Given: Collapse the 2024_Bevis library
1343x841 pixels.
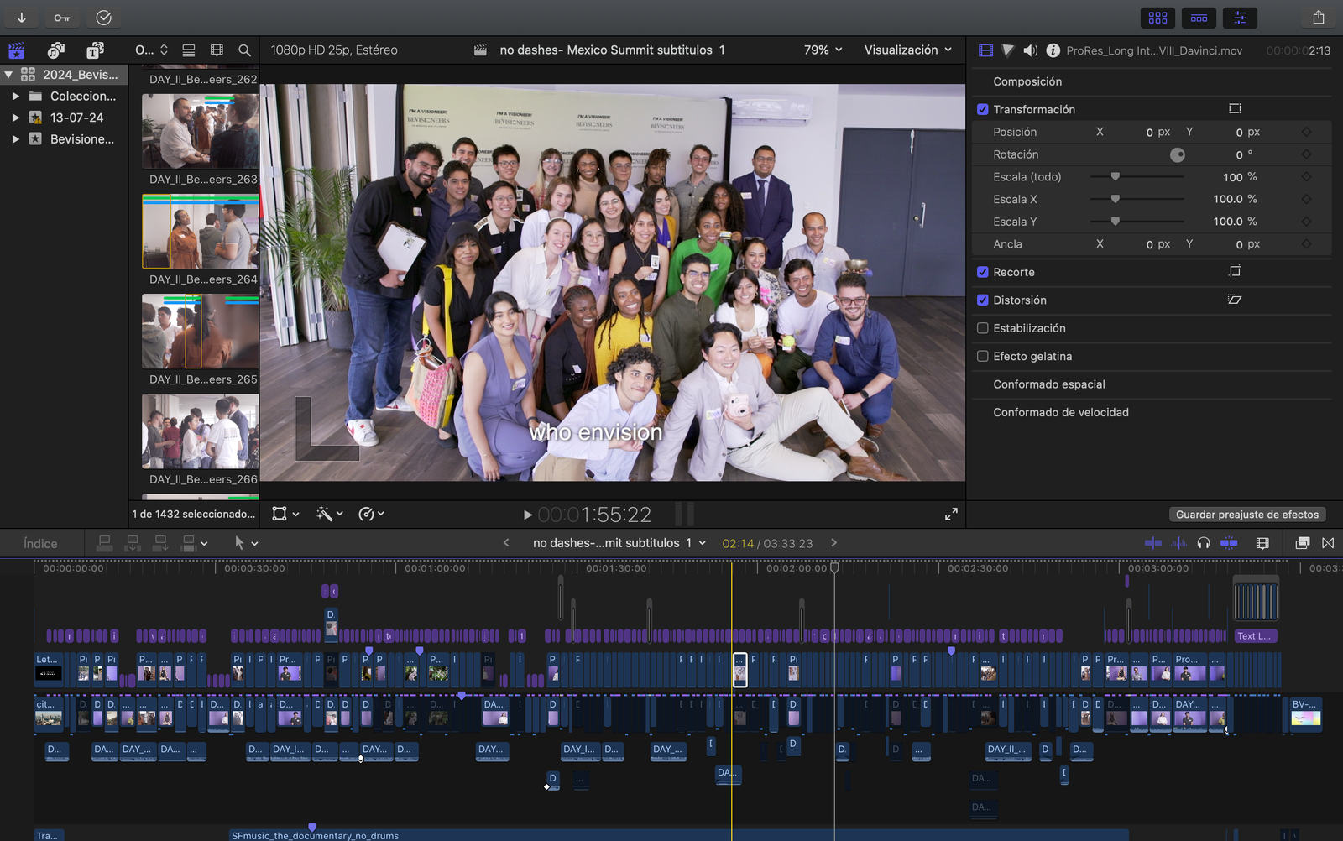Looking at the screenshot, I should click(8, 75).
